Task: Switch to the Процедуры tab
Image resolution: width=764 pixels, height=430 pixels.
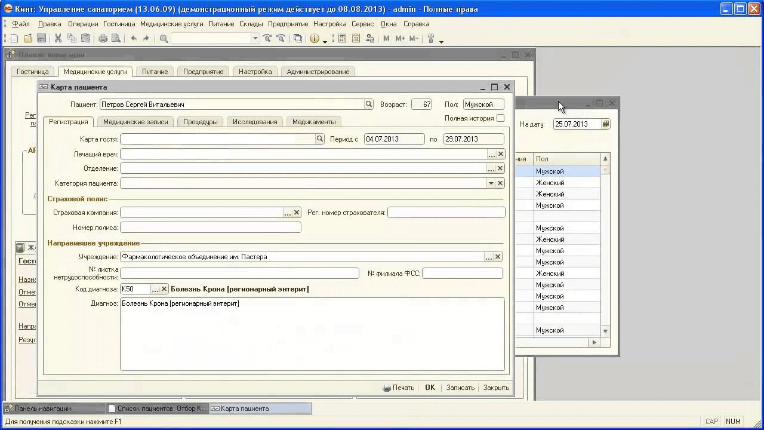Action: [x=201, y=122]
